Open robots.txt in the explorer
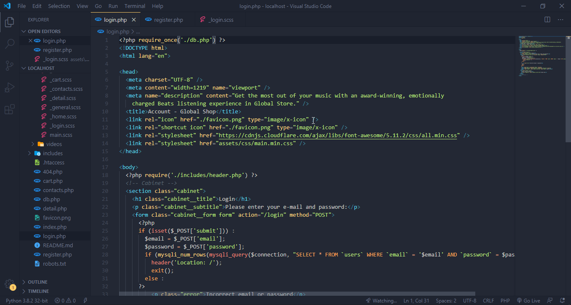 point(55,264)
